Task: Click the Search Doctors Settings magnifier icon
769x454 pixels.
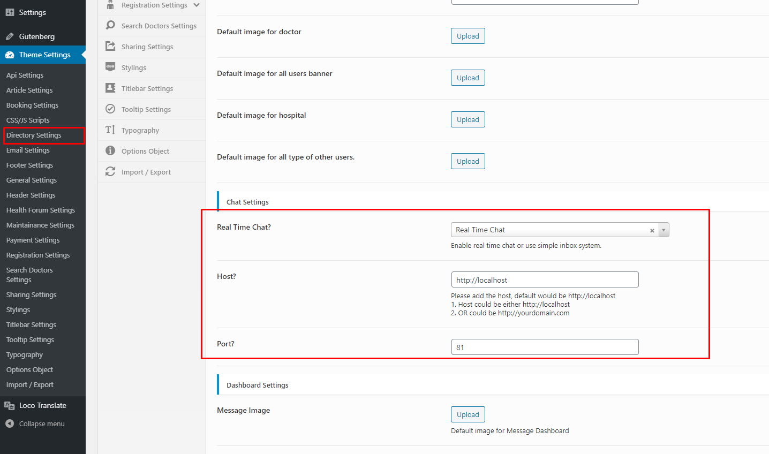Action: pos(110,25)
